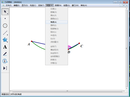Choose 面积(E) menu entry

click(57, 25)
